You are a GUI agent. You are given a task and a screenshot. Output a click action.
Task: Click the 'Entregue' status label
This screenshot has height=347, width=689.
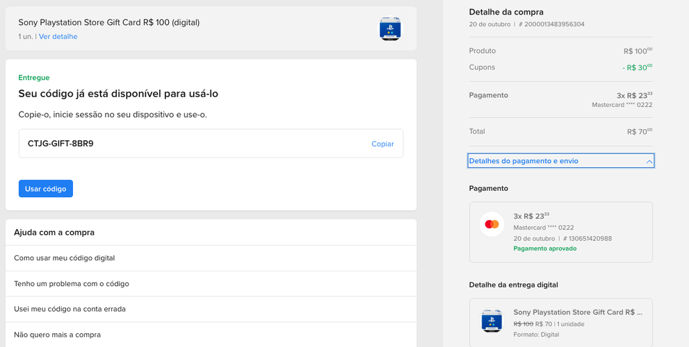[x=34, y=78]
